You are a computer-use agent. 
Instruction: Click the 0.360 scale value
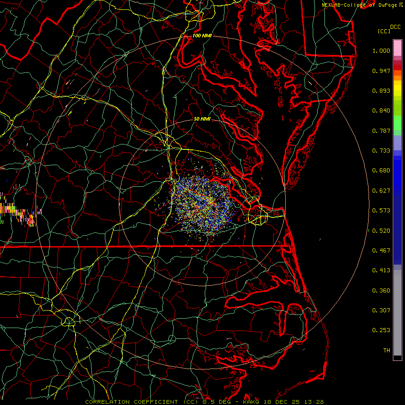click(x=381, y=291)
